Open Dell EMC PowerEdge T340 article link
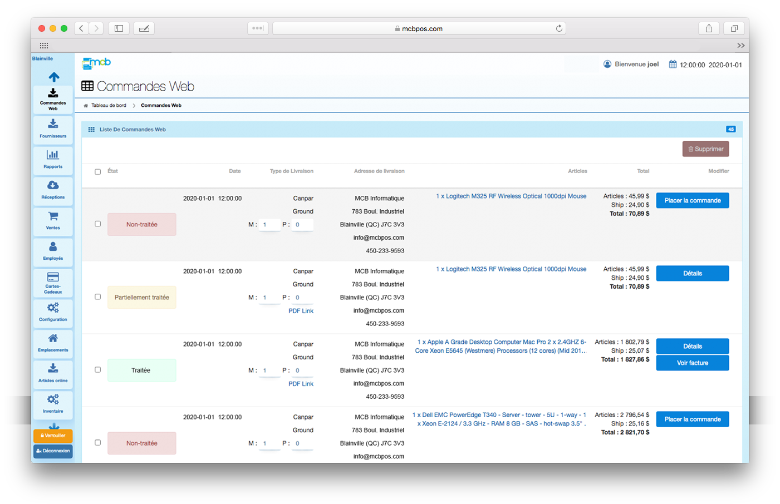 pos(499,419)
